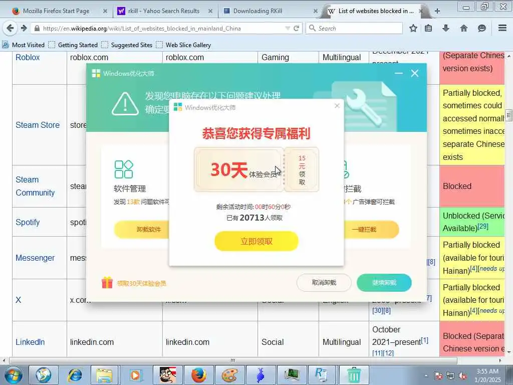Click the yellow 立即领取 button
The image size is (513, 385).
[256, 241]
